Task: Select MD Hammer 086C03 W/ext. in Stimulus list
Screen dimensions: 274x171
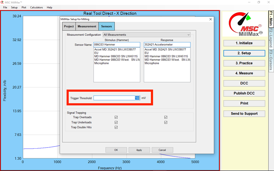Action: pos(117,60)
